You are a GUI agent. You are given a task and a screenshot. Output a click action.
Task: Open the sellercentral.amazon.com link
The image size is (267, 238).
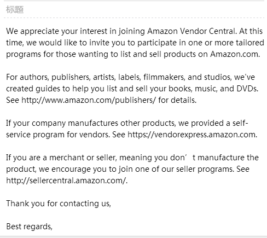pyautogui.click(x=66, y=181)
